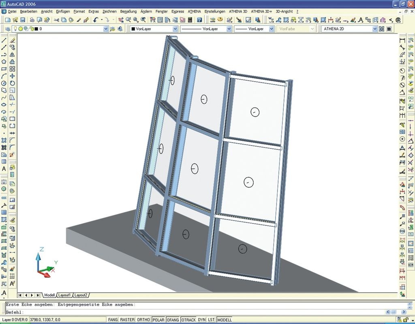Open the Layer Properties Manager icon
Screen dimensions: 415x324
pyautogui.click(x=8, y=29)
